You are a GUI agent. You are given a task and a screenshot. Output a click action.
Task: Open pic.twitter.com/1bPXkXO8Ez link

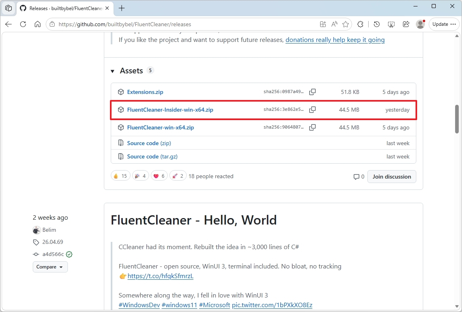tap(272, 305)
